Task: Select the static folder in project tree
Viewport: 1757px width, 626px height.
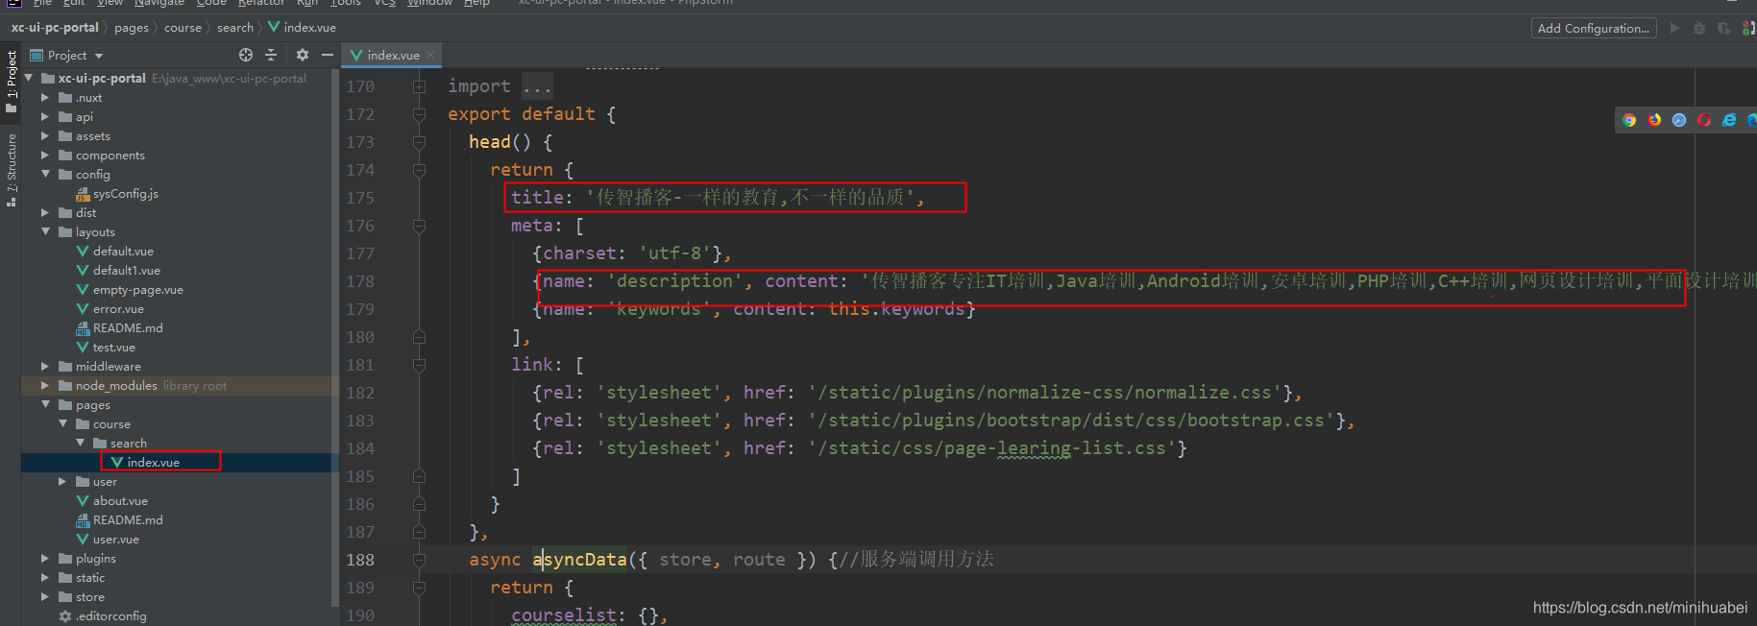Action: pos(82,577)
